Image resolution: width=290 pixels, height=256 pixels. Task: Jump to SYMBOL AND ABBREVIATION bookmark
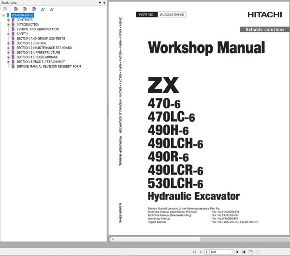38,29
